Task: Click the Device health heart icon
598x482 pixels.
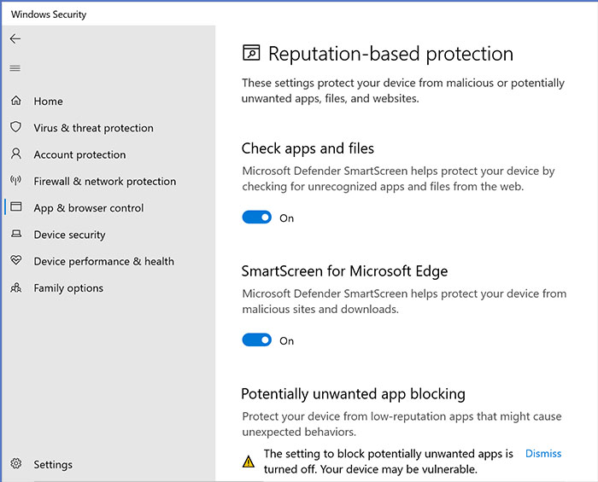Action: tap(16, 260)
